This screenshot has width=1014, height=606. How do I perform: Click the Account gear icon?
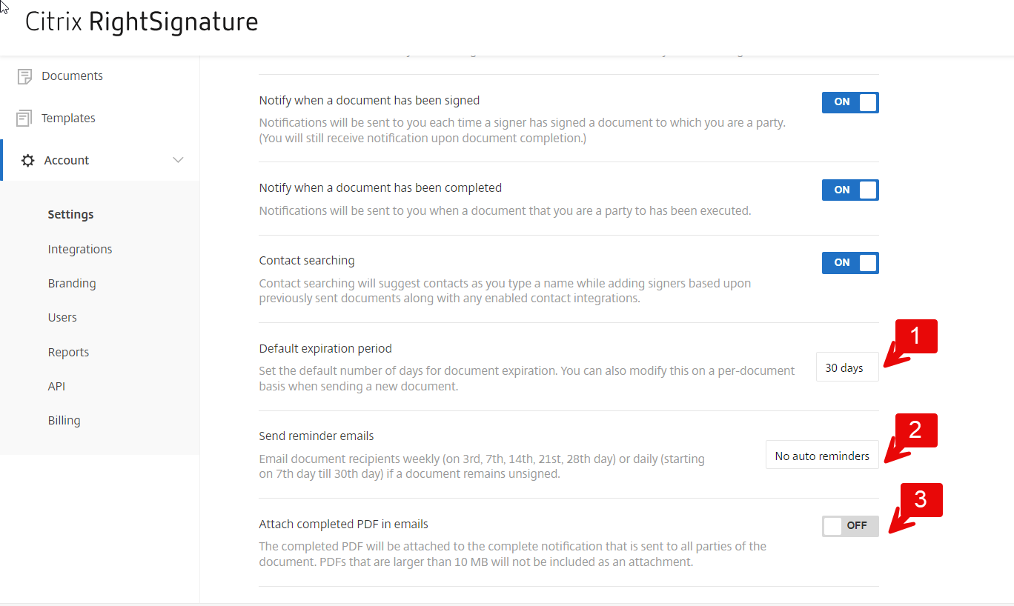(27, 159)
